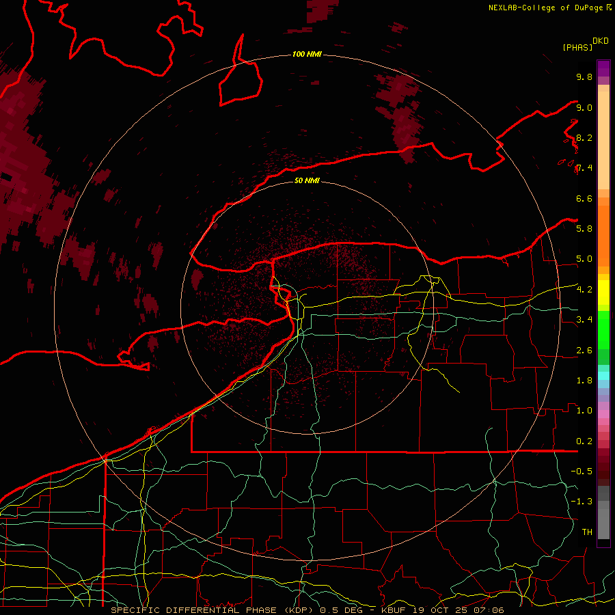Click the "DKD" label above the color bar
The height and width of the screenshot is (615, 615).
click(x=601, y=41)
